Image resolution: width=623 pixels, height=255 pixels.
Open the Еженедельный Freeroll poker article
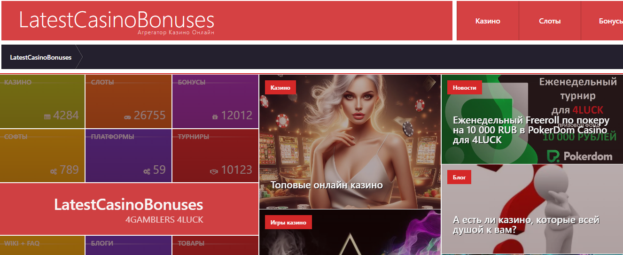pyautogui.click(x=531, y=130)
